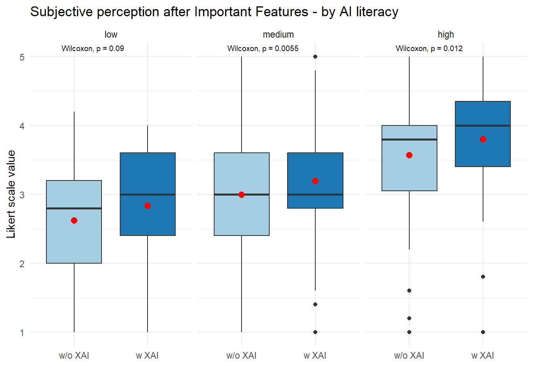Click the y-axis tick label '5'
Image resolution: width=533 pixels, height=380 pixels.
tap(22, 57)
